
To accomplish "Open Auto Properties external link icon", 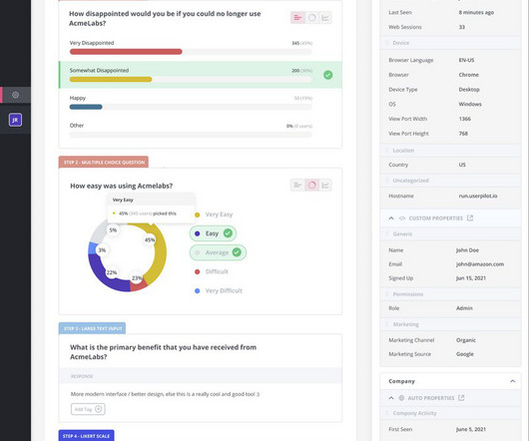I will pos(461,398).
